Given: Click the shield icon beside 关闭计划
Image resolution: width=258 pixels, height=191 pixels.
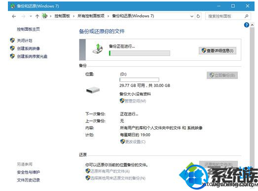Looking at the screenshot, I should coord(12,40).
